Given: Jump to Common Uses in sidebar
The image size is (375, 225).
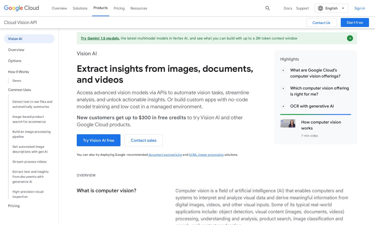Looking at the screenshot, I should tap(19, 90).
